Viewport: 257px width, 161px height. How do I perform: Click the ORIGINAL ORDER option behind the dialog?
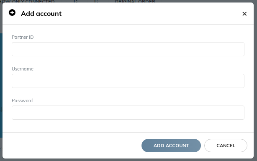[135, 1]
